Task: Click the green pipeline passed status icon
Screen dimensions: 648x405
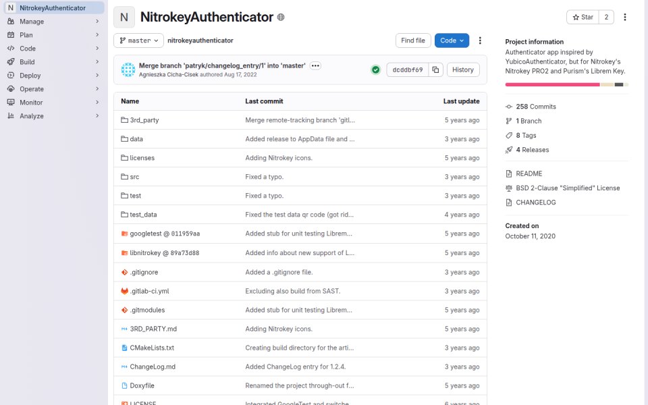Action: click(375, 70)
